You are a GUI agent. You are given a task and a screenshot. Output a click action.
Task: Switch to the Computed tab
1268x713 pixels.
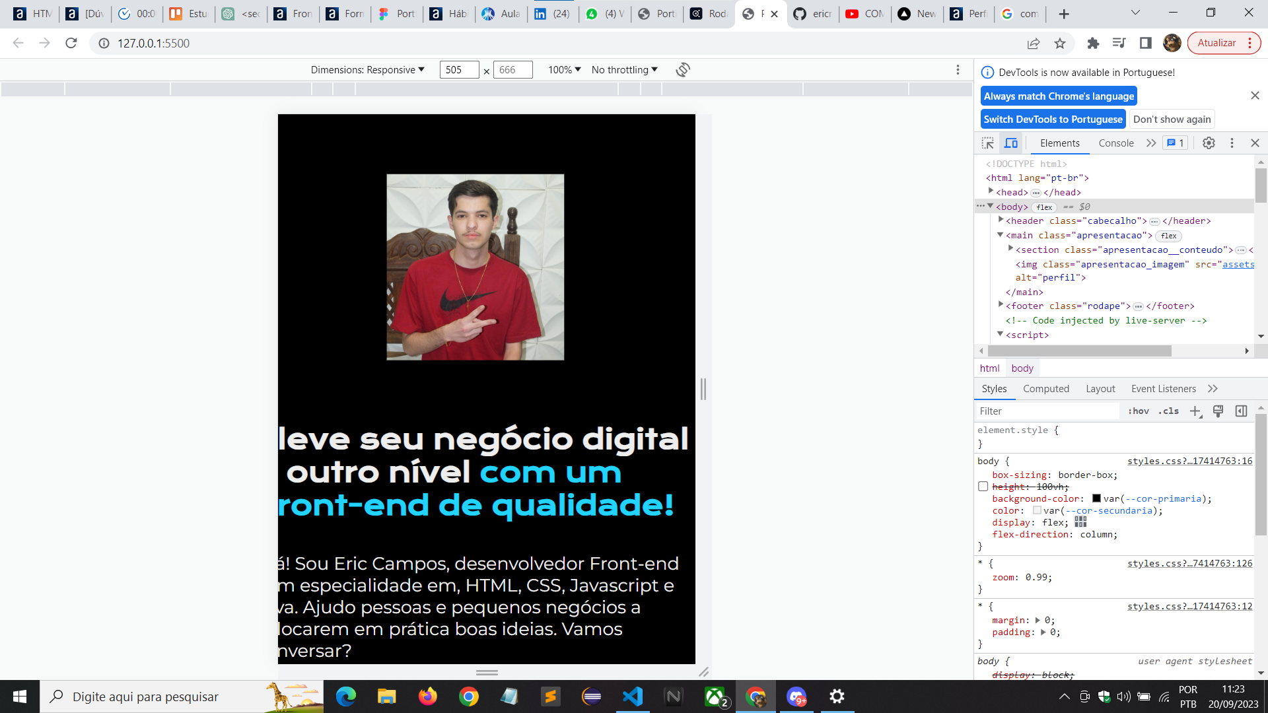click(1046, 389)
